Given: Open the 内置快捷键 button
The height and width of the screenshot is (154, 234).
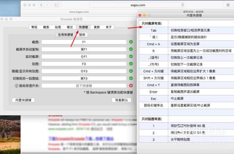Looking at the screenshot, I should 23,100.
